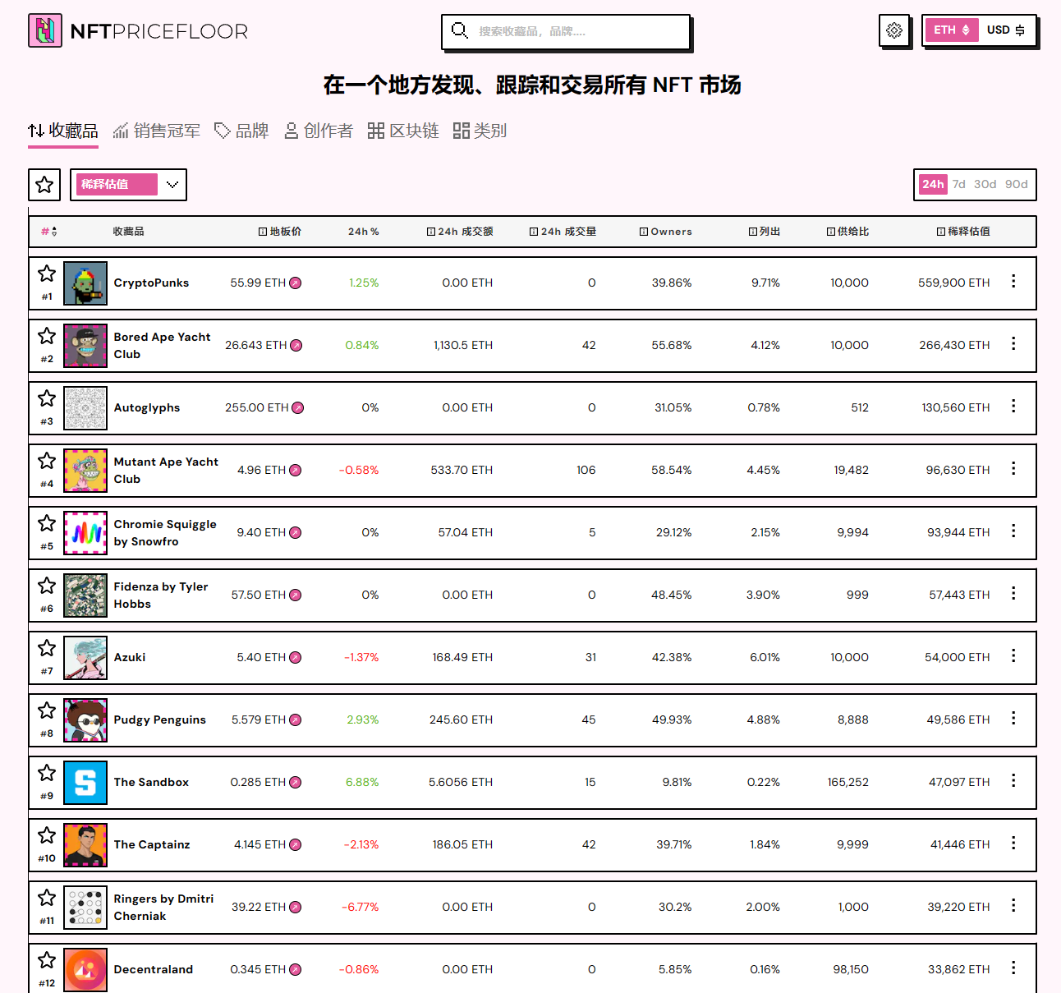Open Chromie Squiggle row three-dot menu
The width and height of the screenshot is (1061, 993).
coord(1013,531)
